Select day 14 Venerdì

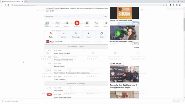point(96,24)
